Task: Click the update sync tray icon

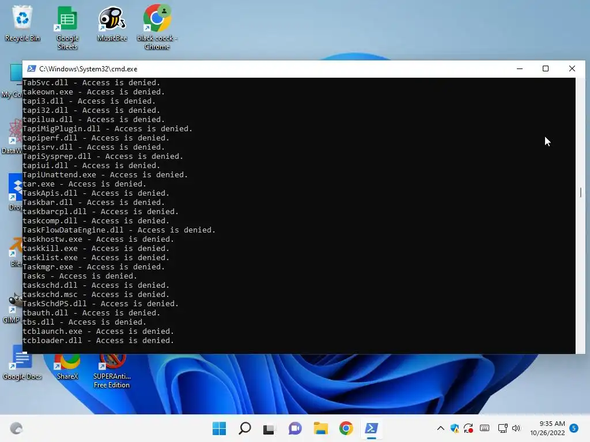Action: click(468, 428)
